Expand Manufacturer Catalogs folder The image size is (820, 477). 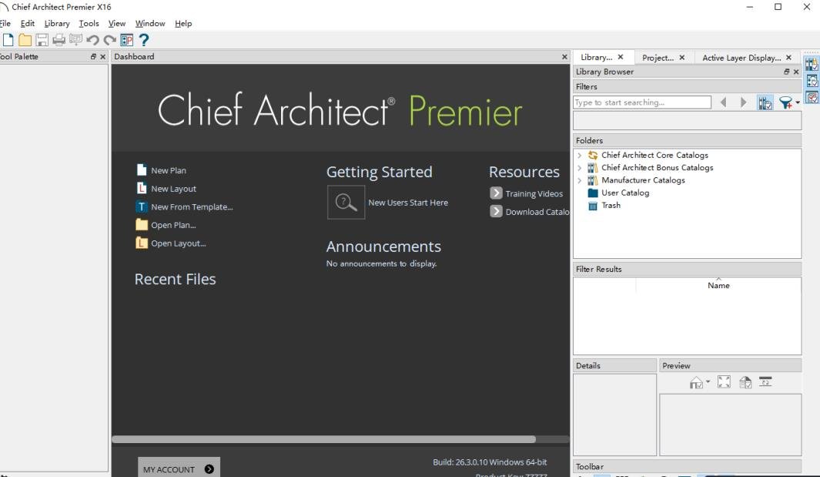pos(580,180)
